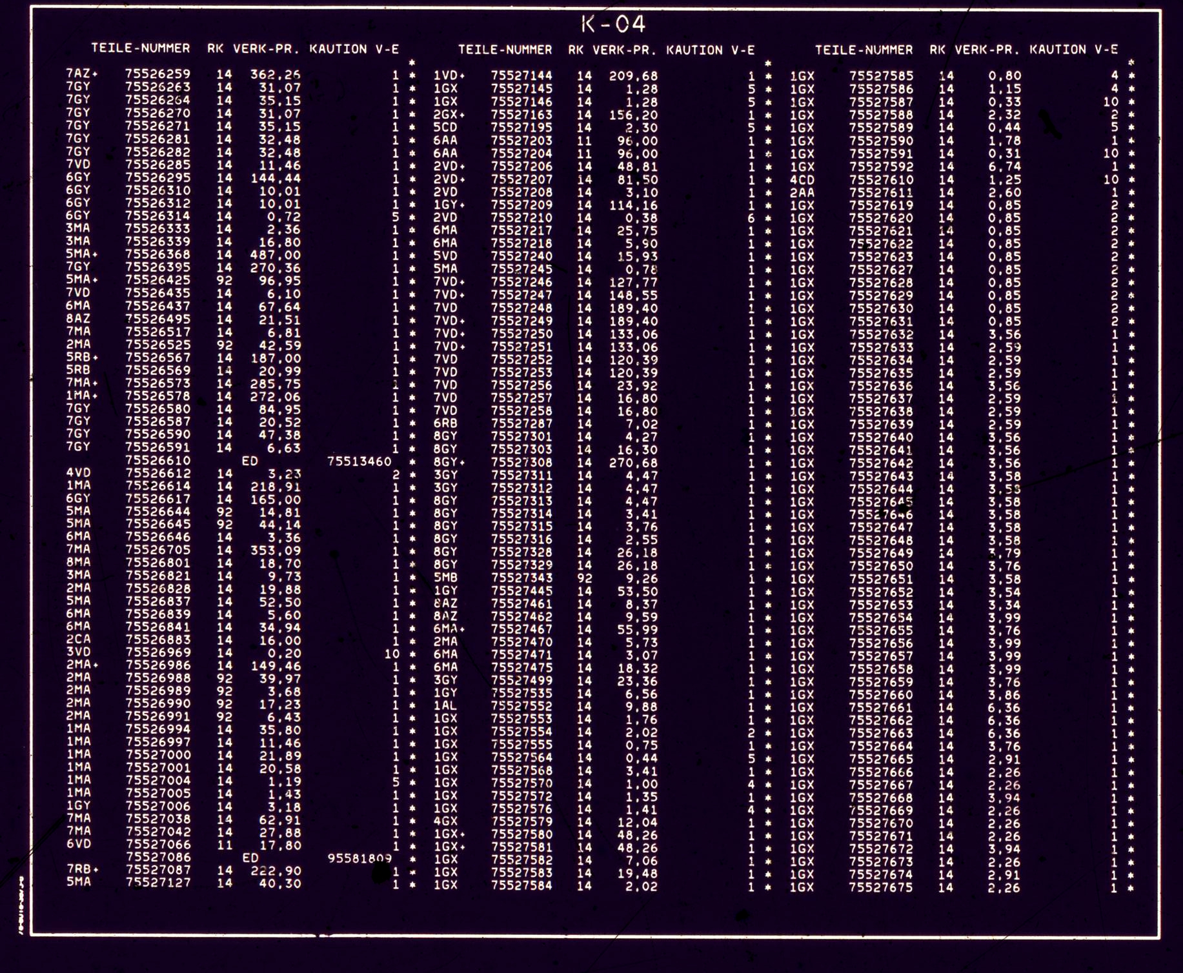
Task: Select part number 75526295
Action: [158, 177]
